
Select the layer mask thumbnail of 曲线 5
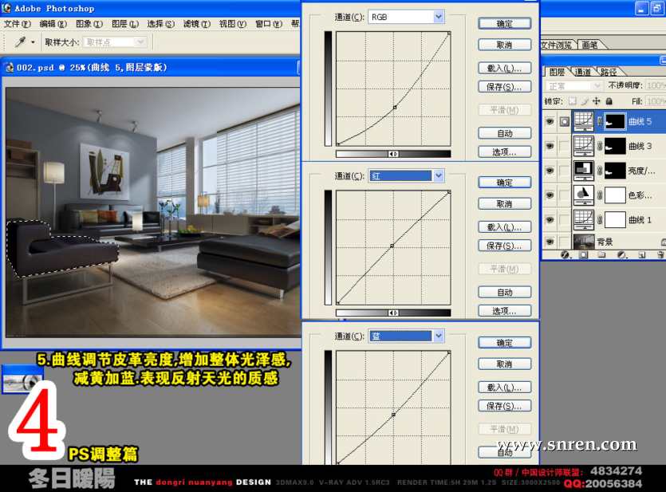pyautogui.click(x=615, y=121)
